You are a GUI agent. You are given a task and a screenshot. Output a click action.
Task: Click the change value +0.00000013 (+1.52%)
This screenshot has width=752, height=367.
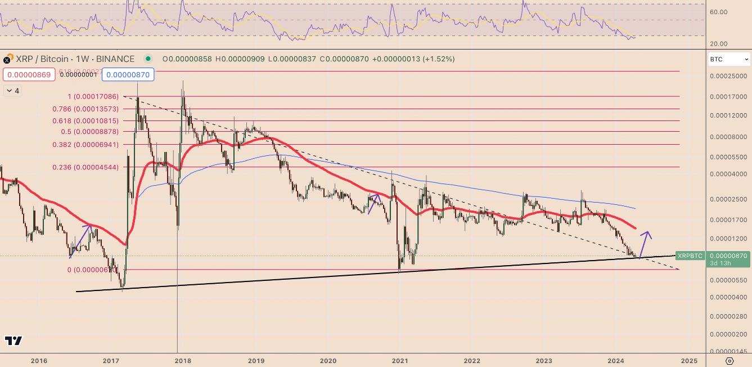coord(414,59)
